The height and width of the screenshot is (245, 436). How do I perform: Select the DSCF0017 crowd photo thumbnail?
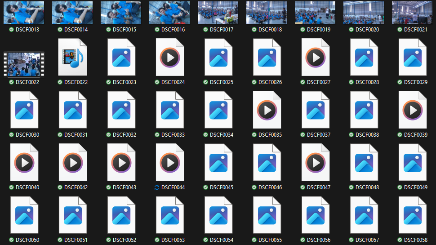click(x=218, y=13)
